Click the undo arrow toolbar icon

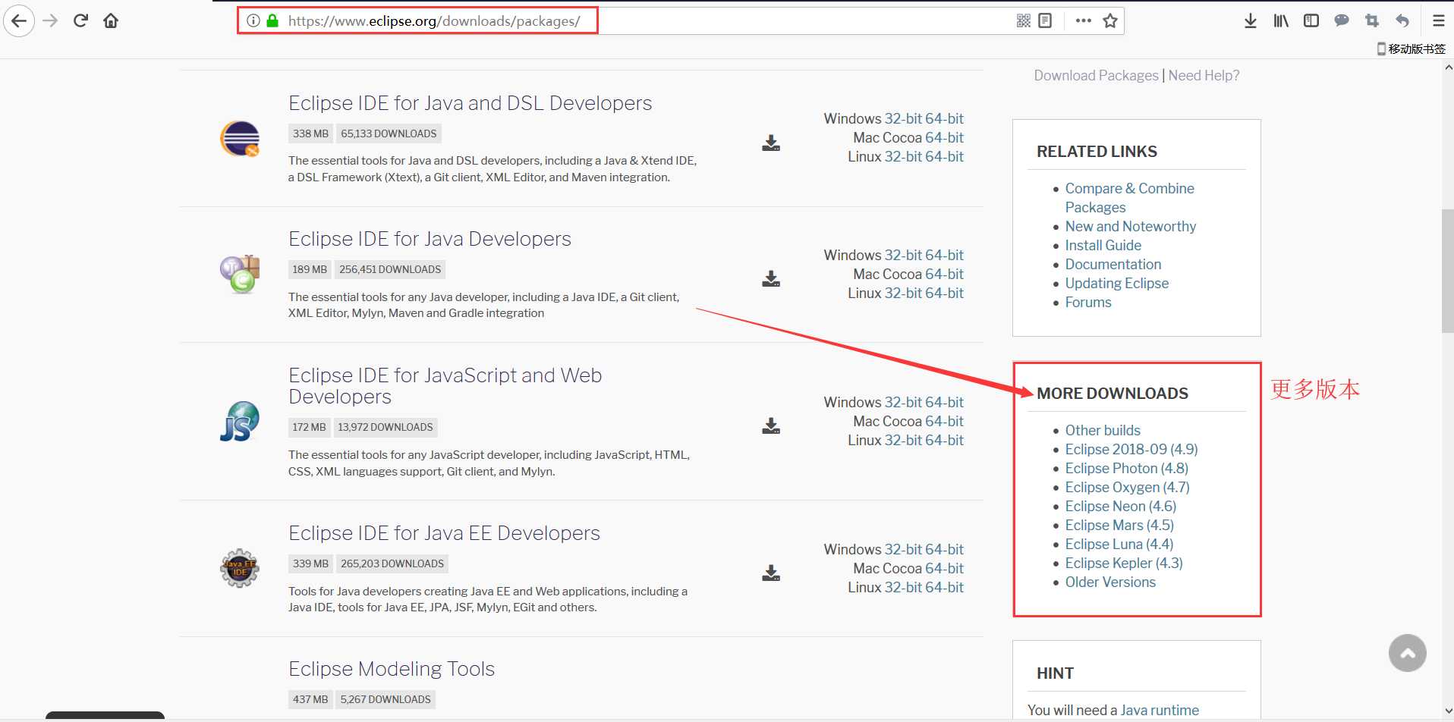(x=1402, y=20)
